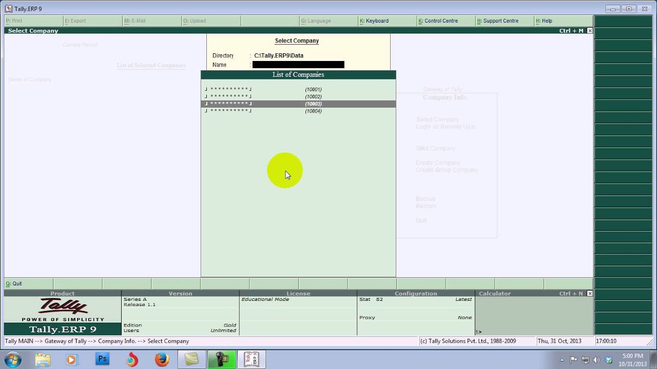Click the Tally Power of Simplicity logo
657x369 pixels.
click(63, 310)
